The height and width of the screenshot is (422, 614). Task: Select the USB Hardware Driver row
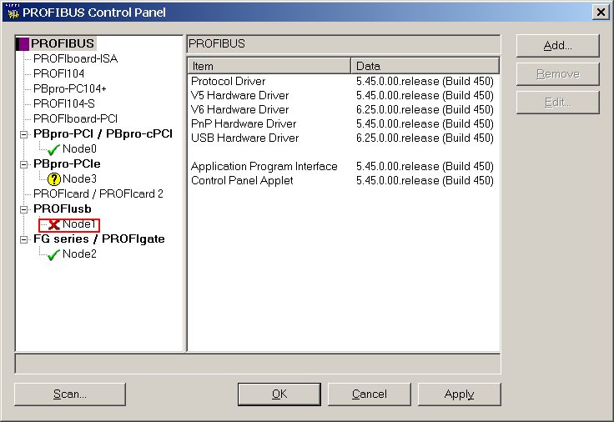click(x=343, y=138)
